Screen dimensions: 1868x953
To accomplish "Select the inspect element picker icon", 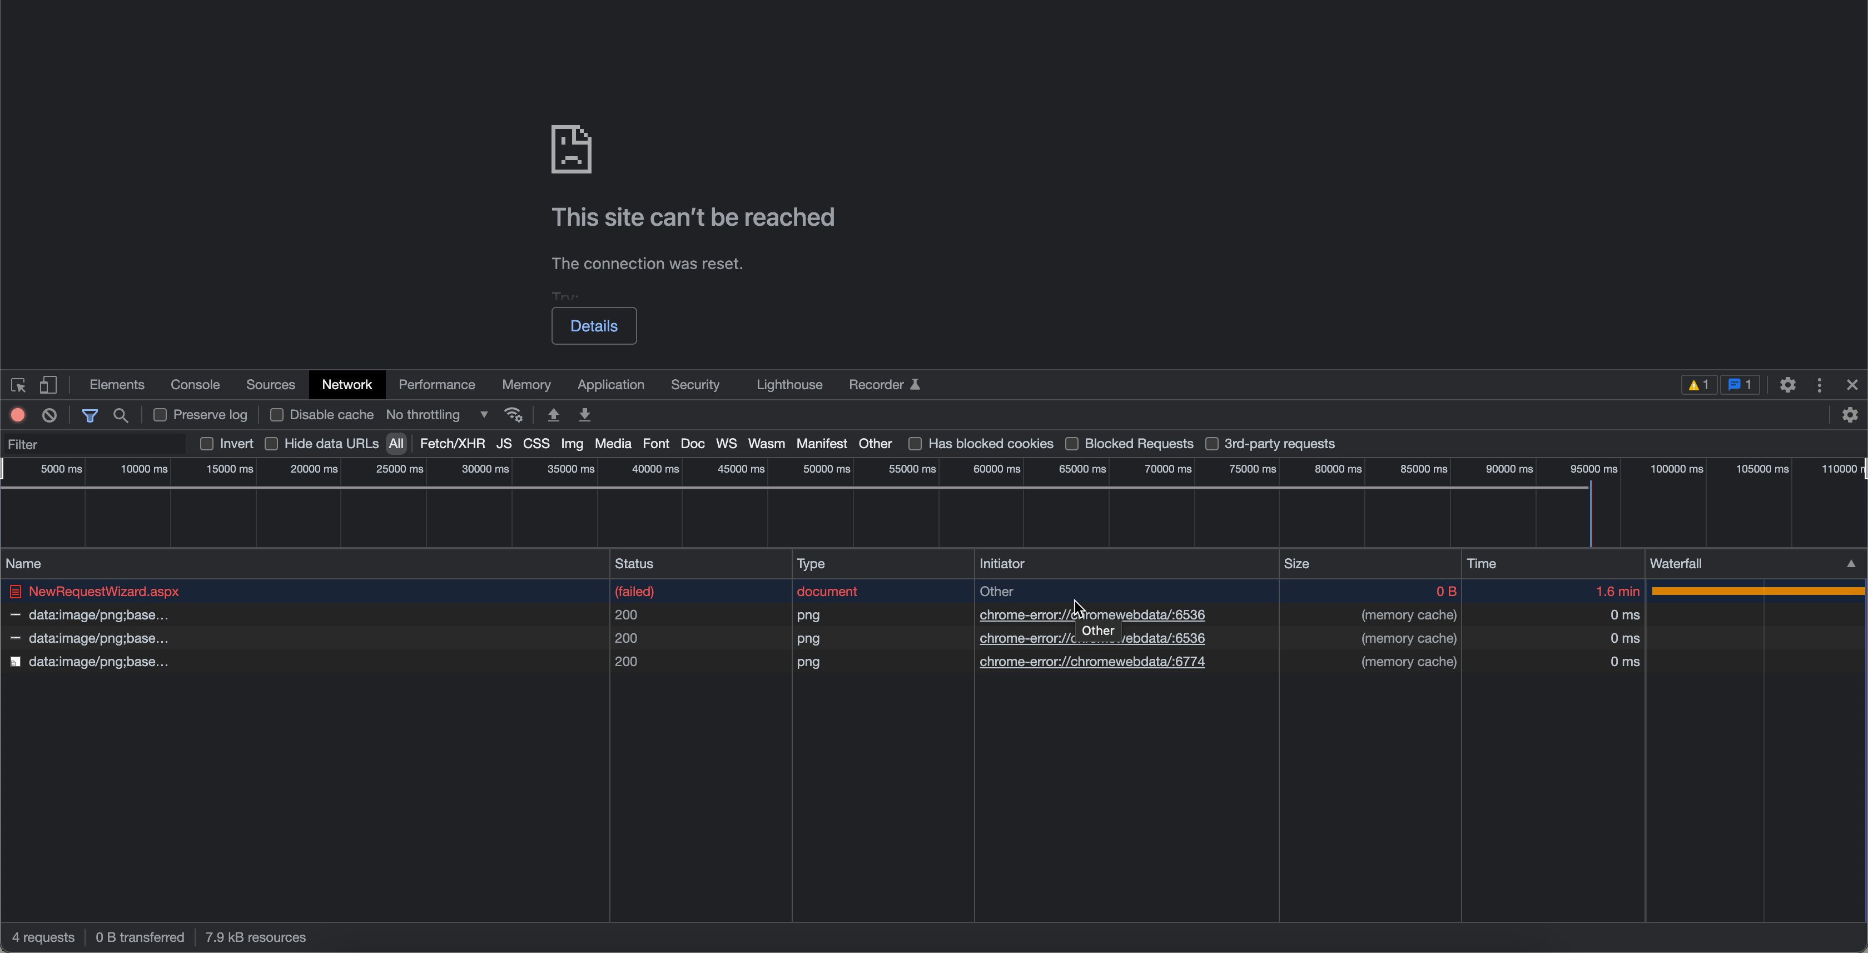I will [x=18, y=384].
